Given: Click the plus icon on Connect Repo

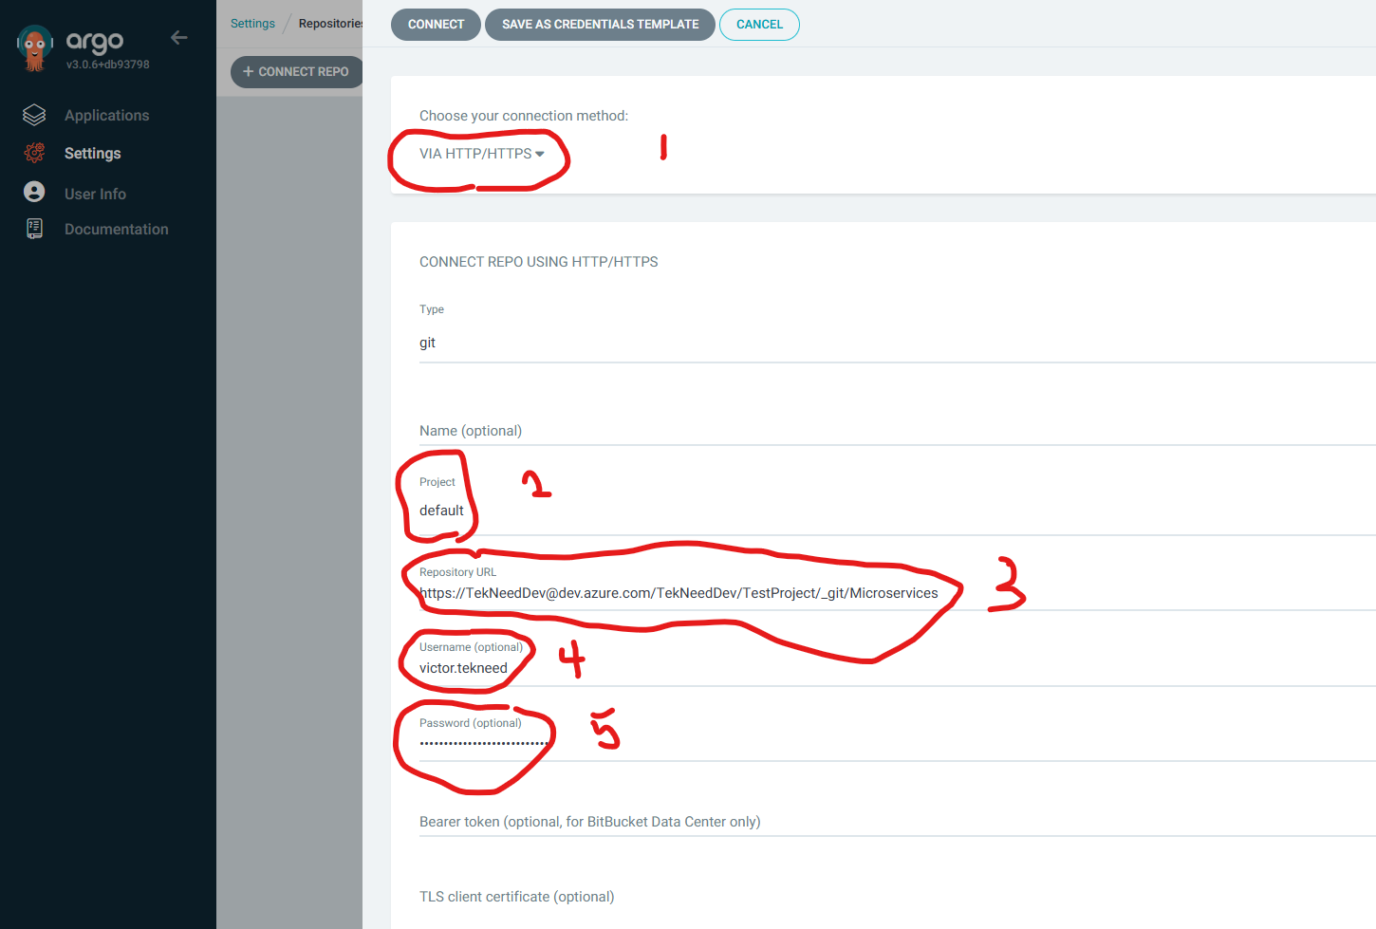Looking at the screenshot, I should [x=249, y=71].
